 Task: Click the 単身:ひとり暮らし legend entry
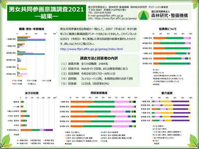click(x=72, y=132)
